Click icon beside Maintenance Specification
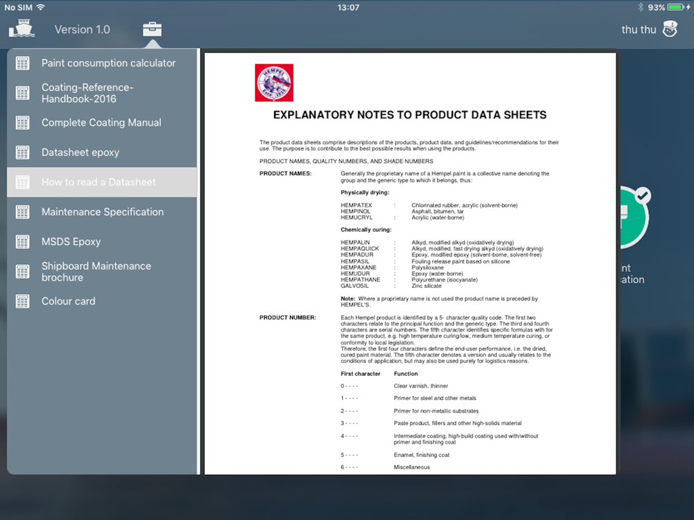This screenshot has height=520, width=694. click(x=23, y=211)
